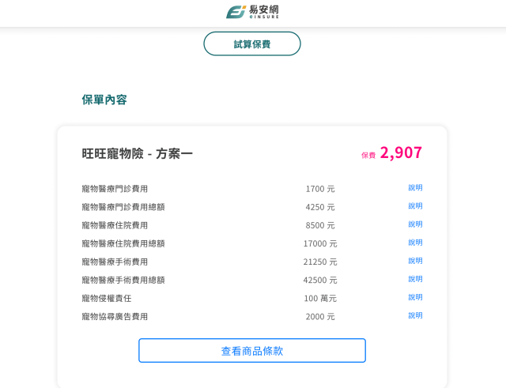The image size is (506, 388).
Task: Click the 易安網 Einsure logo
Action: point(252,12)
